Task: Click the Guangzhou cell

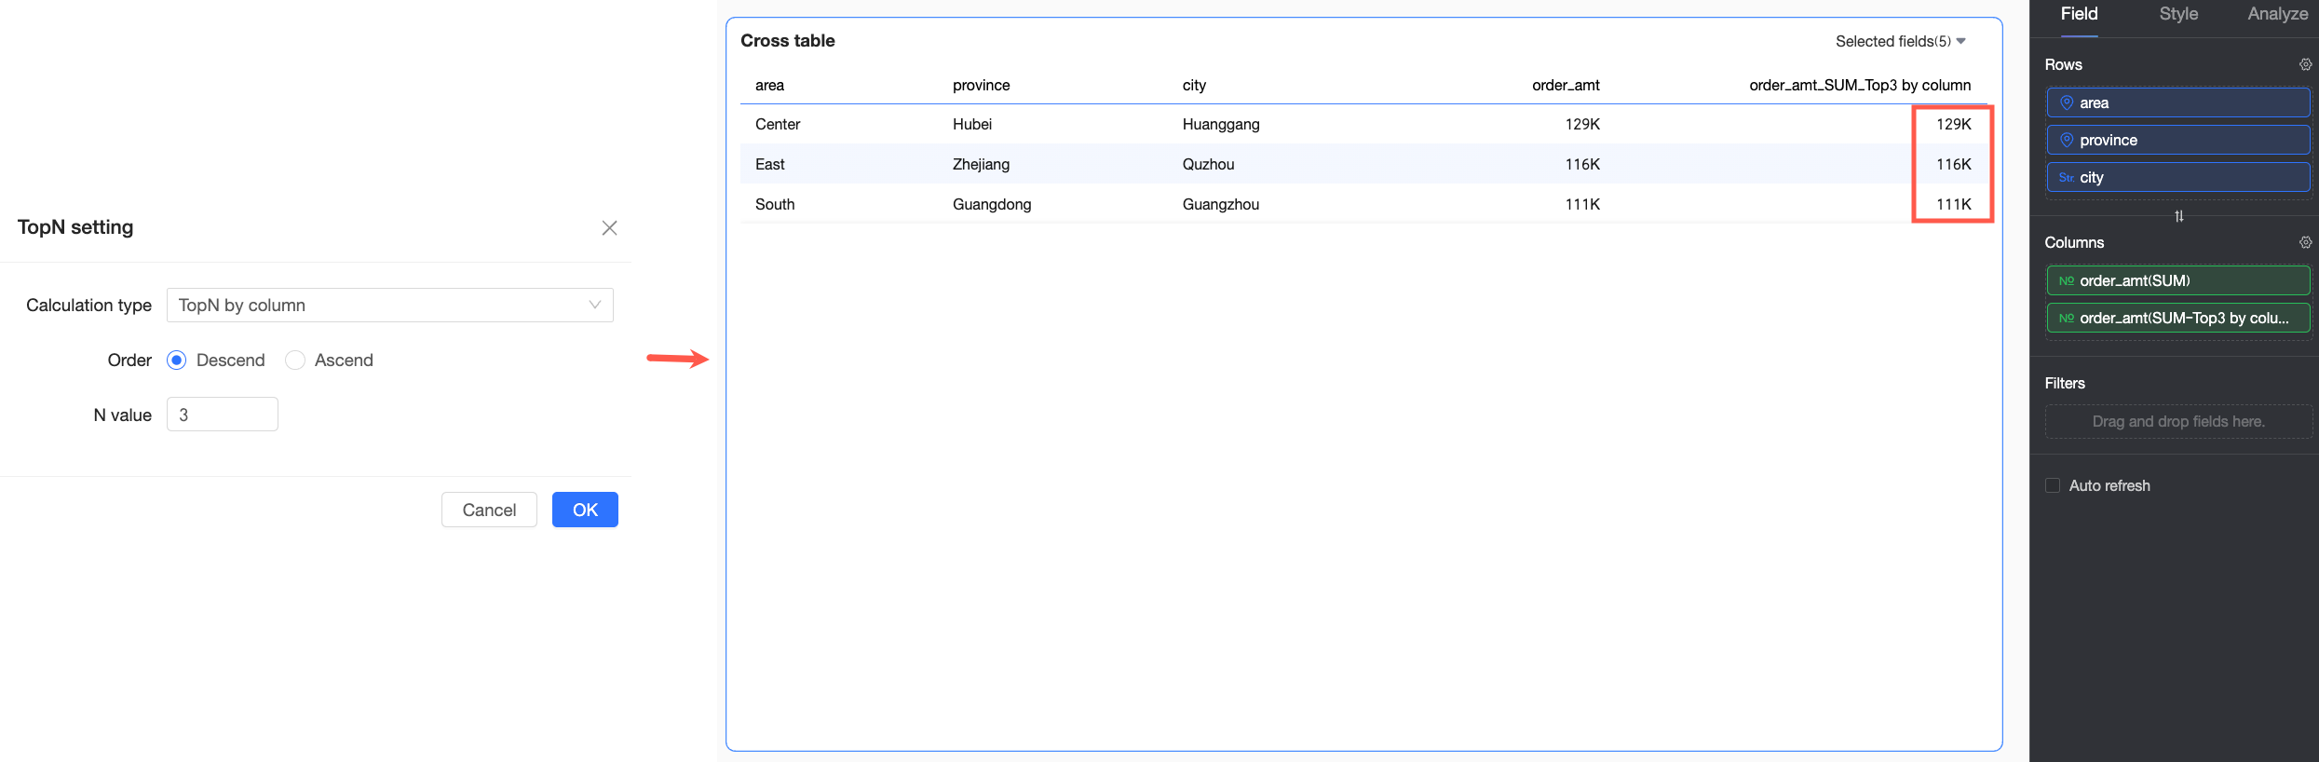Action: 1221,204
